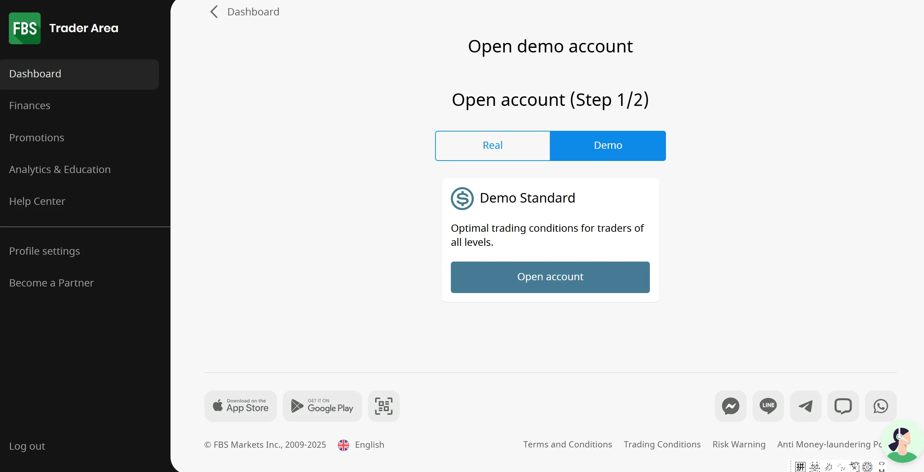Open the Anti Money-laundering Policy link
The width and height of the screenshot is (924, 472).
point(830,444)
